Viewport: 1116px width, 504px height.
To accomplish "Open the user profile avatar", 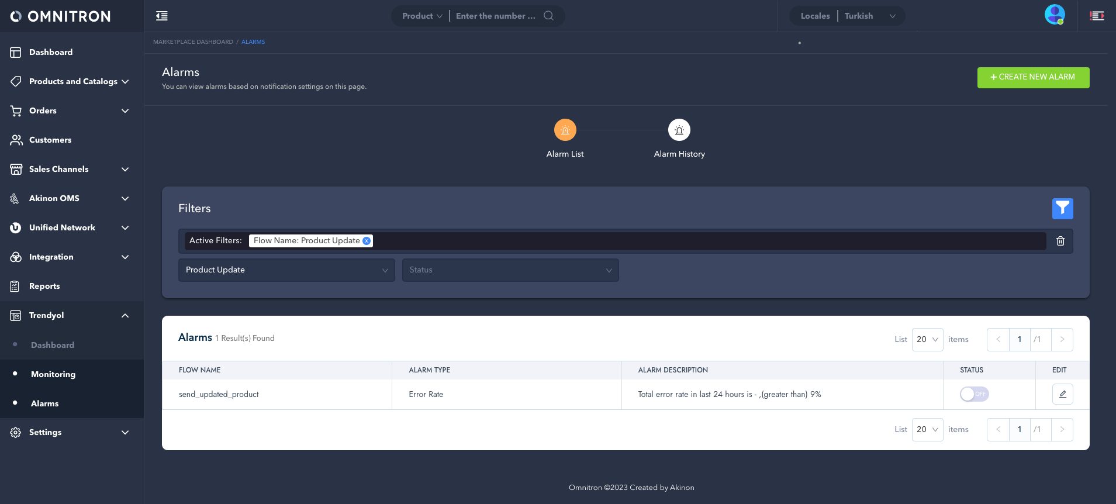I will coord(1055,15).
